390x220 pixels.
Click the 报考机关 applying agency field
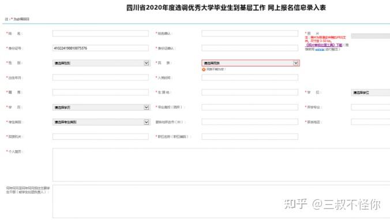coord(100,136)
